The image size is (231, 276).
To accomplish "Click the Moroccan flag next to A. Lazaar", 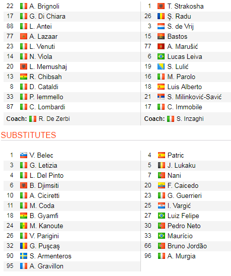I will (x=24, y=36).
